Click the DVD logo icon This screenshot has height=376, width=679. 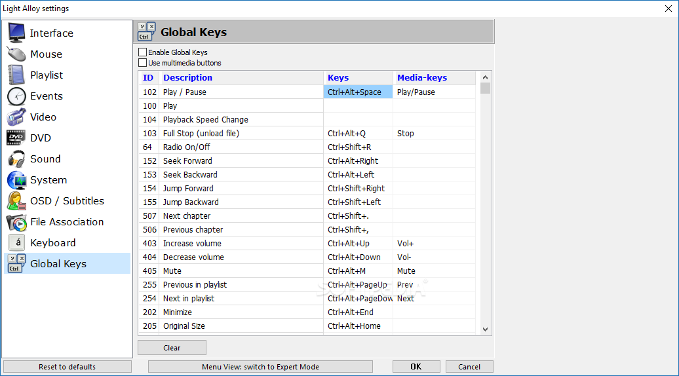(x=16, y=138)
